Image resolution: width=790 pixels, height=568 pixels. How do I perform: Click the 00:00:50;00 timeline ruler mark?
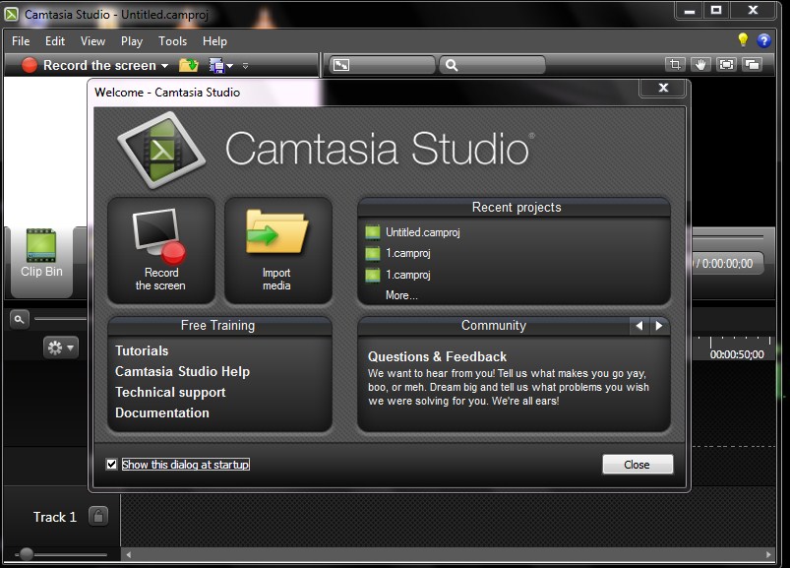pyautogui.click(x=737, y=354)
